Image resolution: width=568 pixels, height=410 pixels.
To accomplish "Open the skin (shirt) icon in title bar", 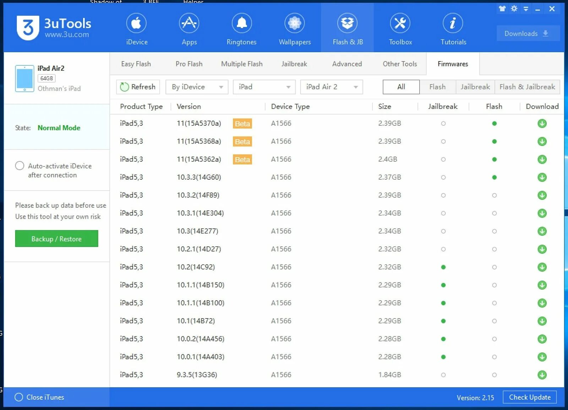I will pyautogui.click(x=502, y=9).
